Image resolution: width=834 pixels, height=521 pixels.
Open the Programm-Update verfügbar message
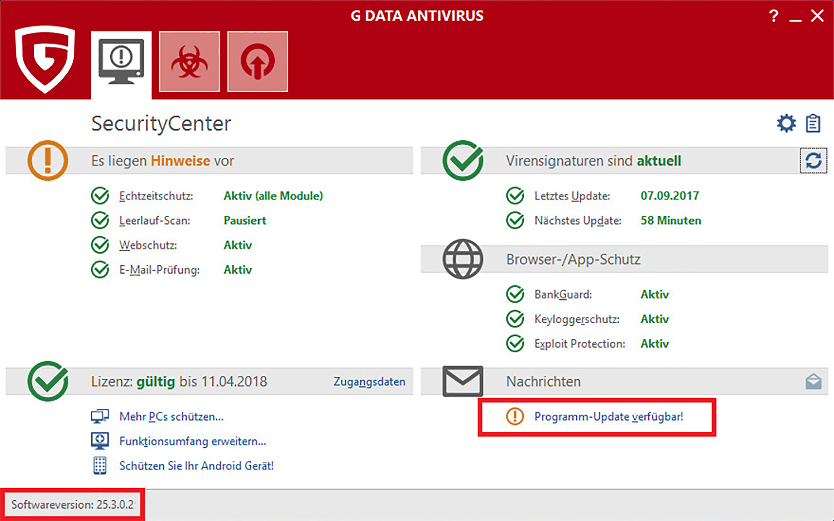tap(608, 417)
